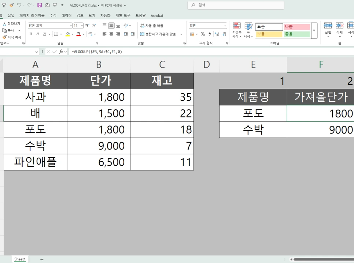Click the percent style icon

(203, 34)
